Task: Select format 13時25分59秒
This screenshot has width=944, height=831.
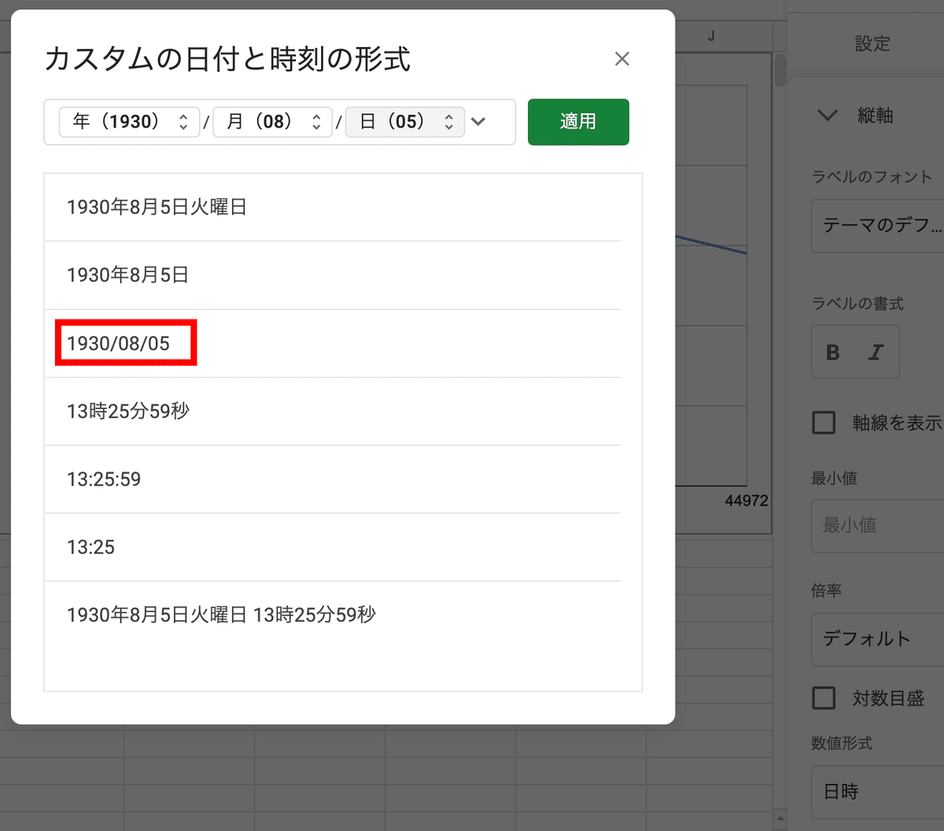Action: [333, 412]
